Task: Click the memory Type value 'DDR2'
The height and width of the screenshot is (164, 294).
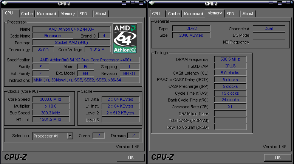Action: point(191,28)
